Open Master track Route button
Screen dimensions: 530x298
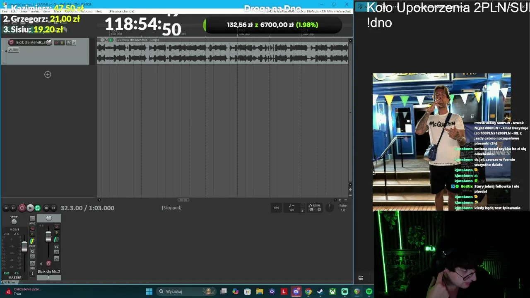click(x=32, y=242)
